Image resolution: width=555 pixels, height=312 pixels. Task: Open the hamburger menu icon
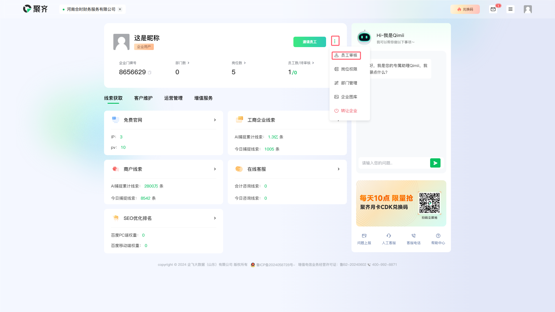click(510, 9)
